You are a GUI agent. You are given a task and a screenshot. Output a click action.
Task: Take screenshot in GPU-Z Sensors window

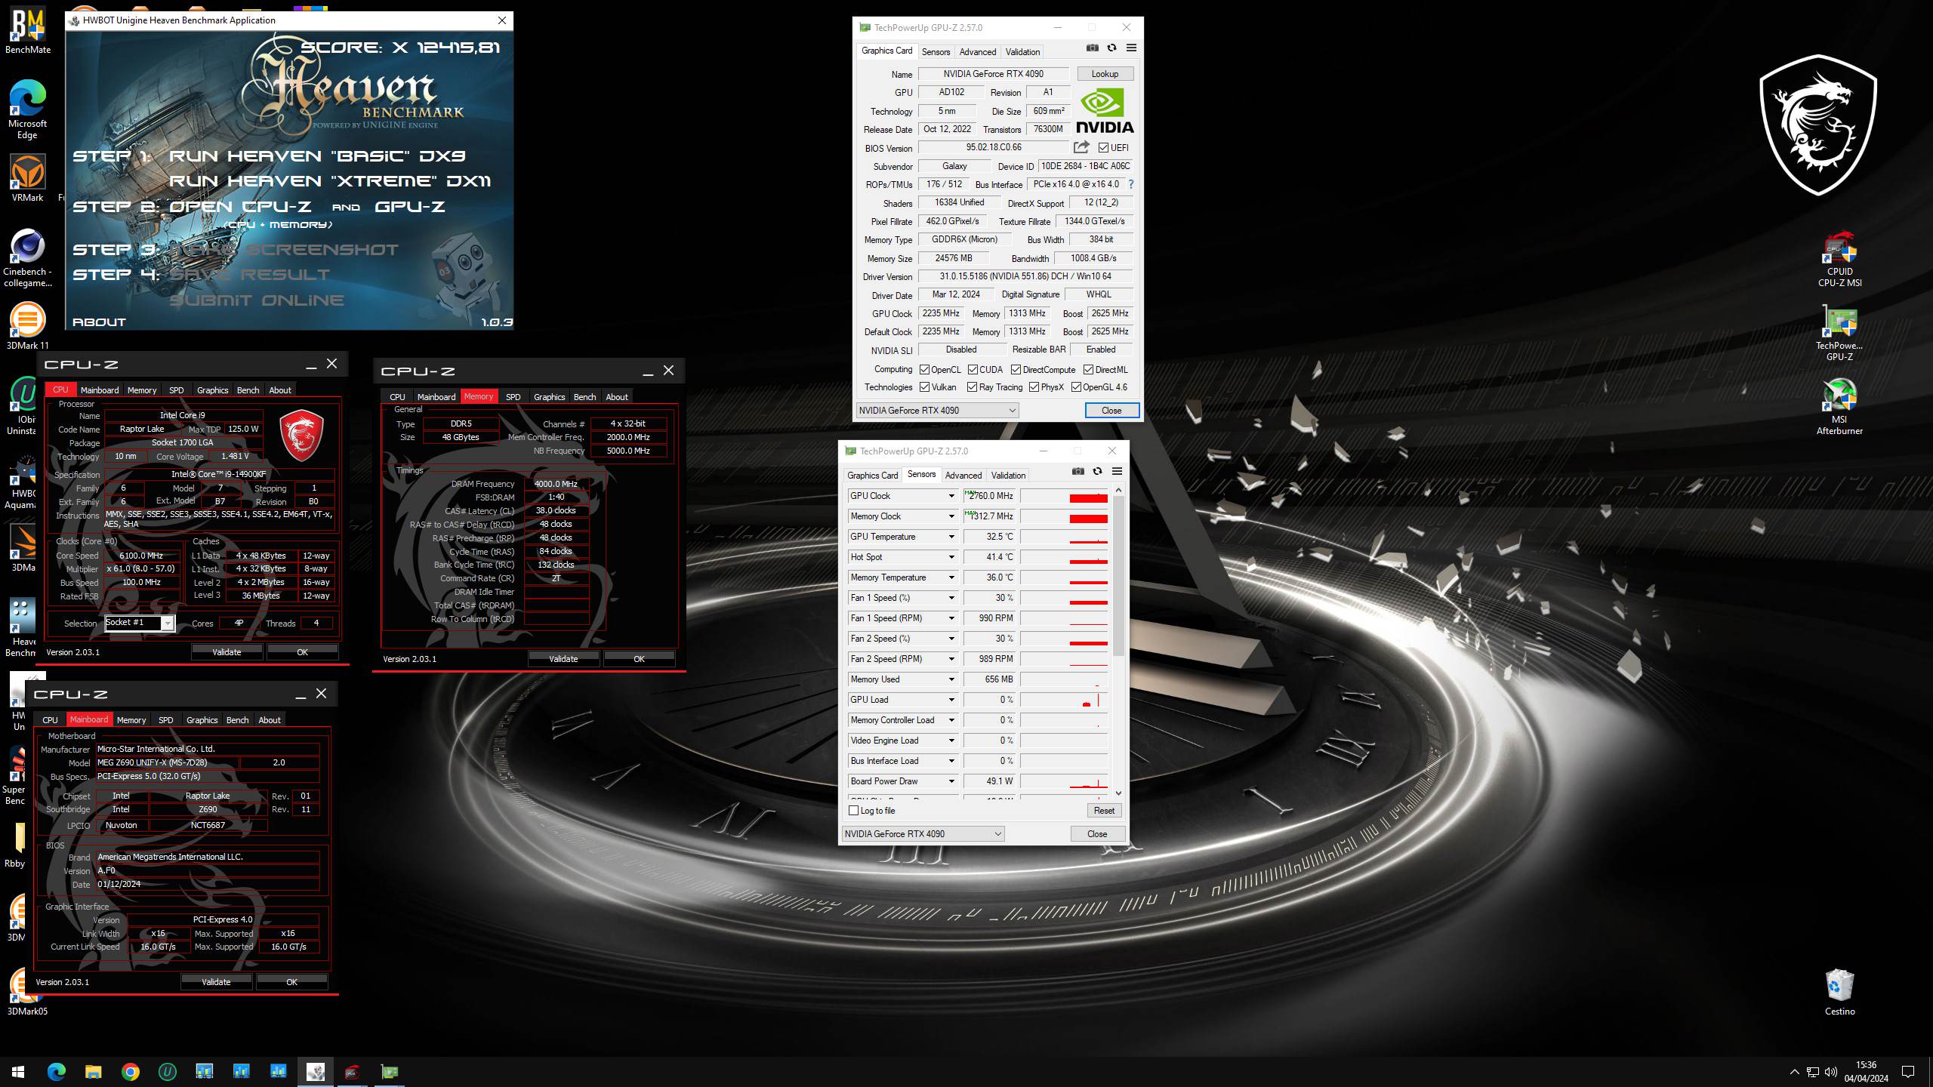click(x=1078, y=471)
